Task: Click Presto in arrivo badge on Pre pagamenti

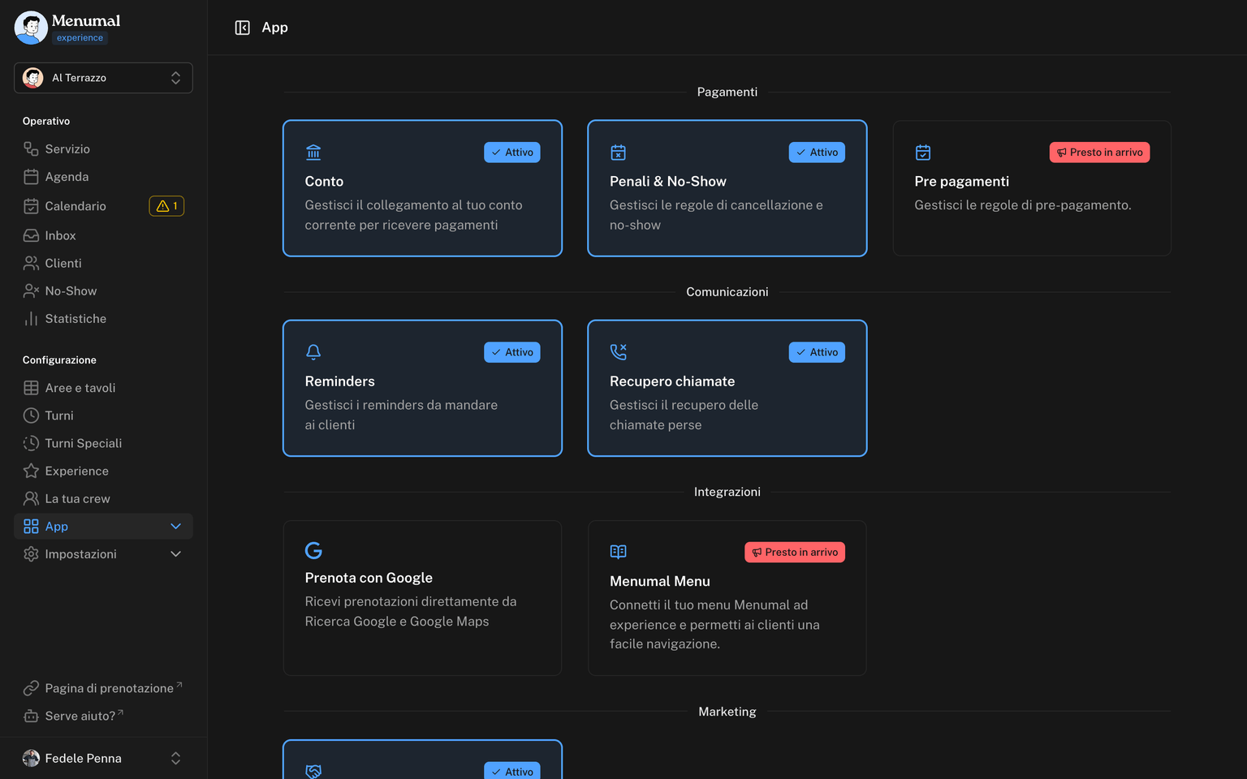Action: 1099,153
